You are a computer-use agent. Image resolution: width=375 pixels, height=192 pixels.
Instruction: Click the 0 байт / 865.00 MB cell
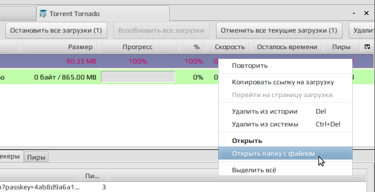65,77
